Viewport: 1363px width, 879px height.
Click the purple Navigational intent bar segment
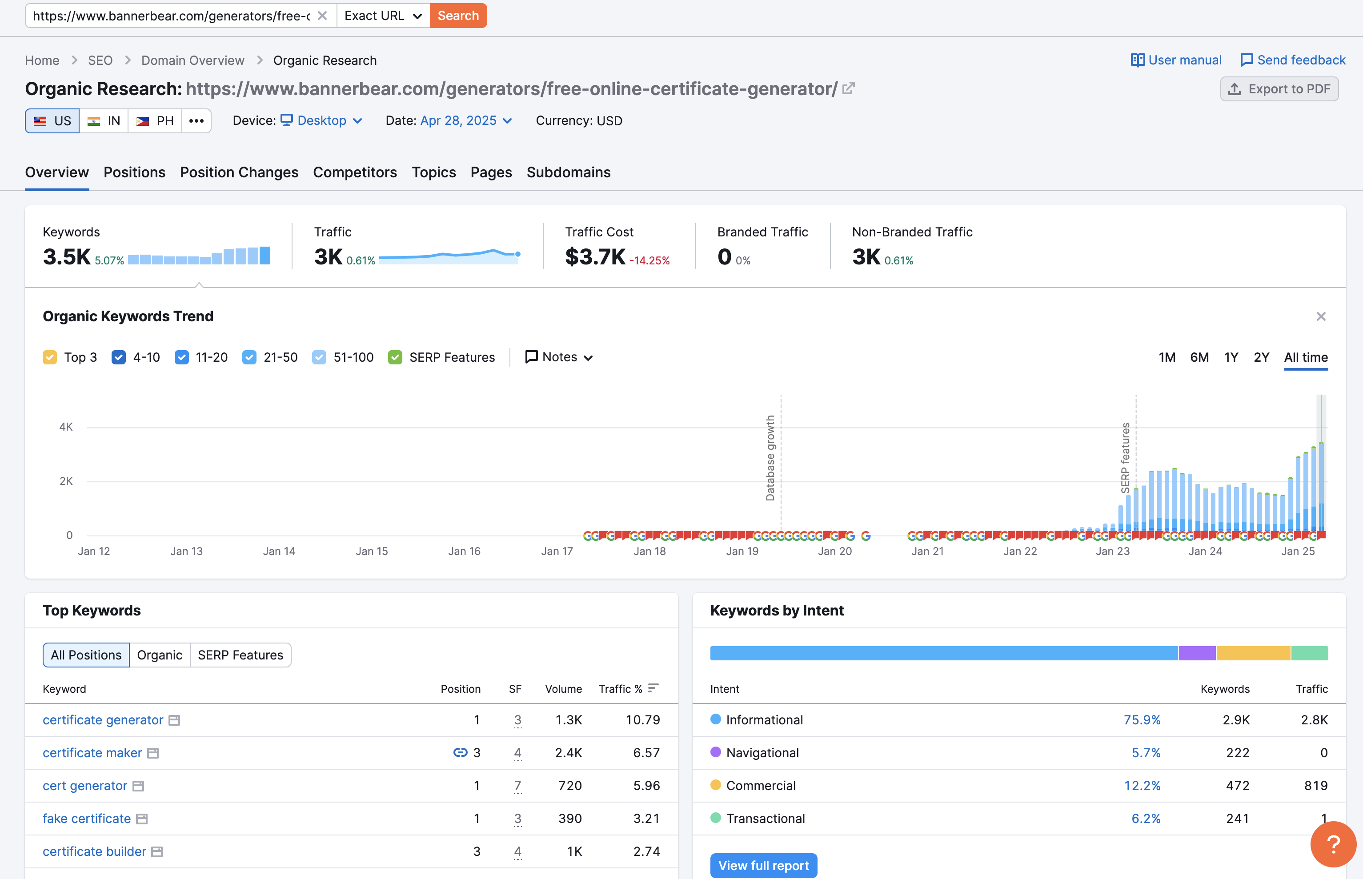1197,654
